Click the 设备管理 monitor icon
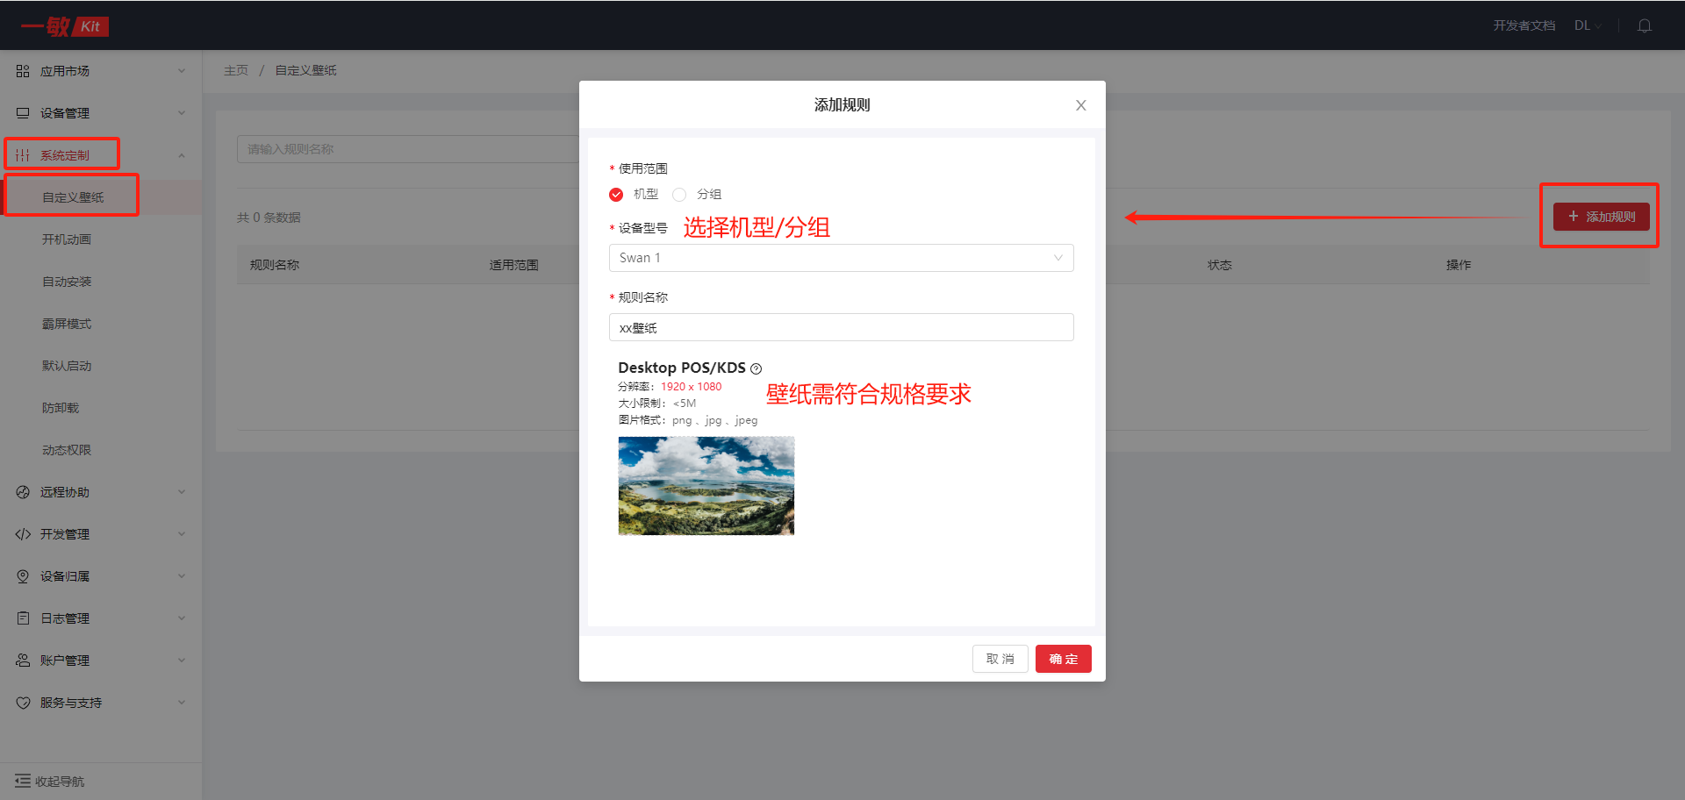 (x=23, y=113)
